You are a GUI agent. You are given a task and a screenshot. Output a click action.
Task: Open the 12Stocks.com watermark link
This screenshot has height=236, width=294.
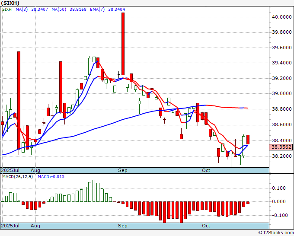[275, 233]
